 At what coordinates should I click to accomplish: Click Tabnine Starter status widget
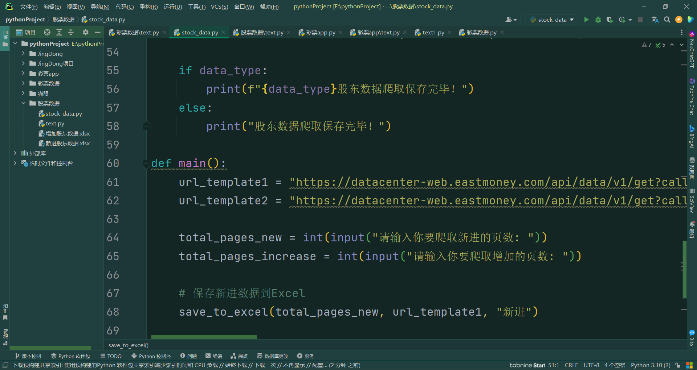point(527,365)
